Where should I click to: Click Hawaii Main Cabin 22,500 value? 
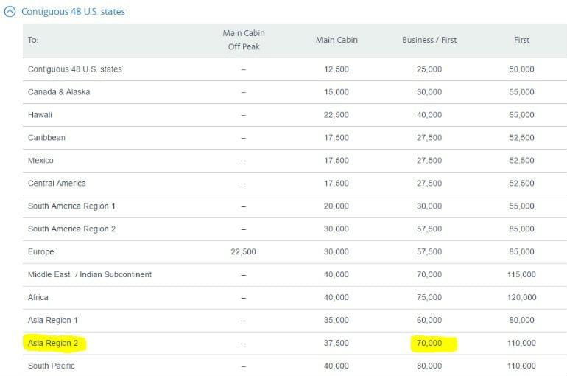337,115
